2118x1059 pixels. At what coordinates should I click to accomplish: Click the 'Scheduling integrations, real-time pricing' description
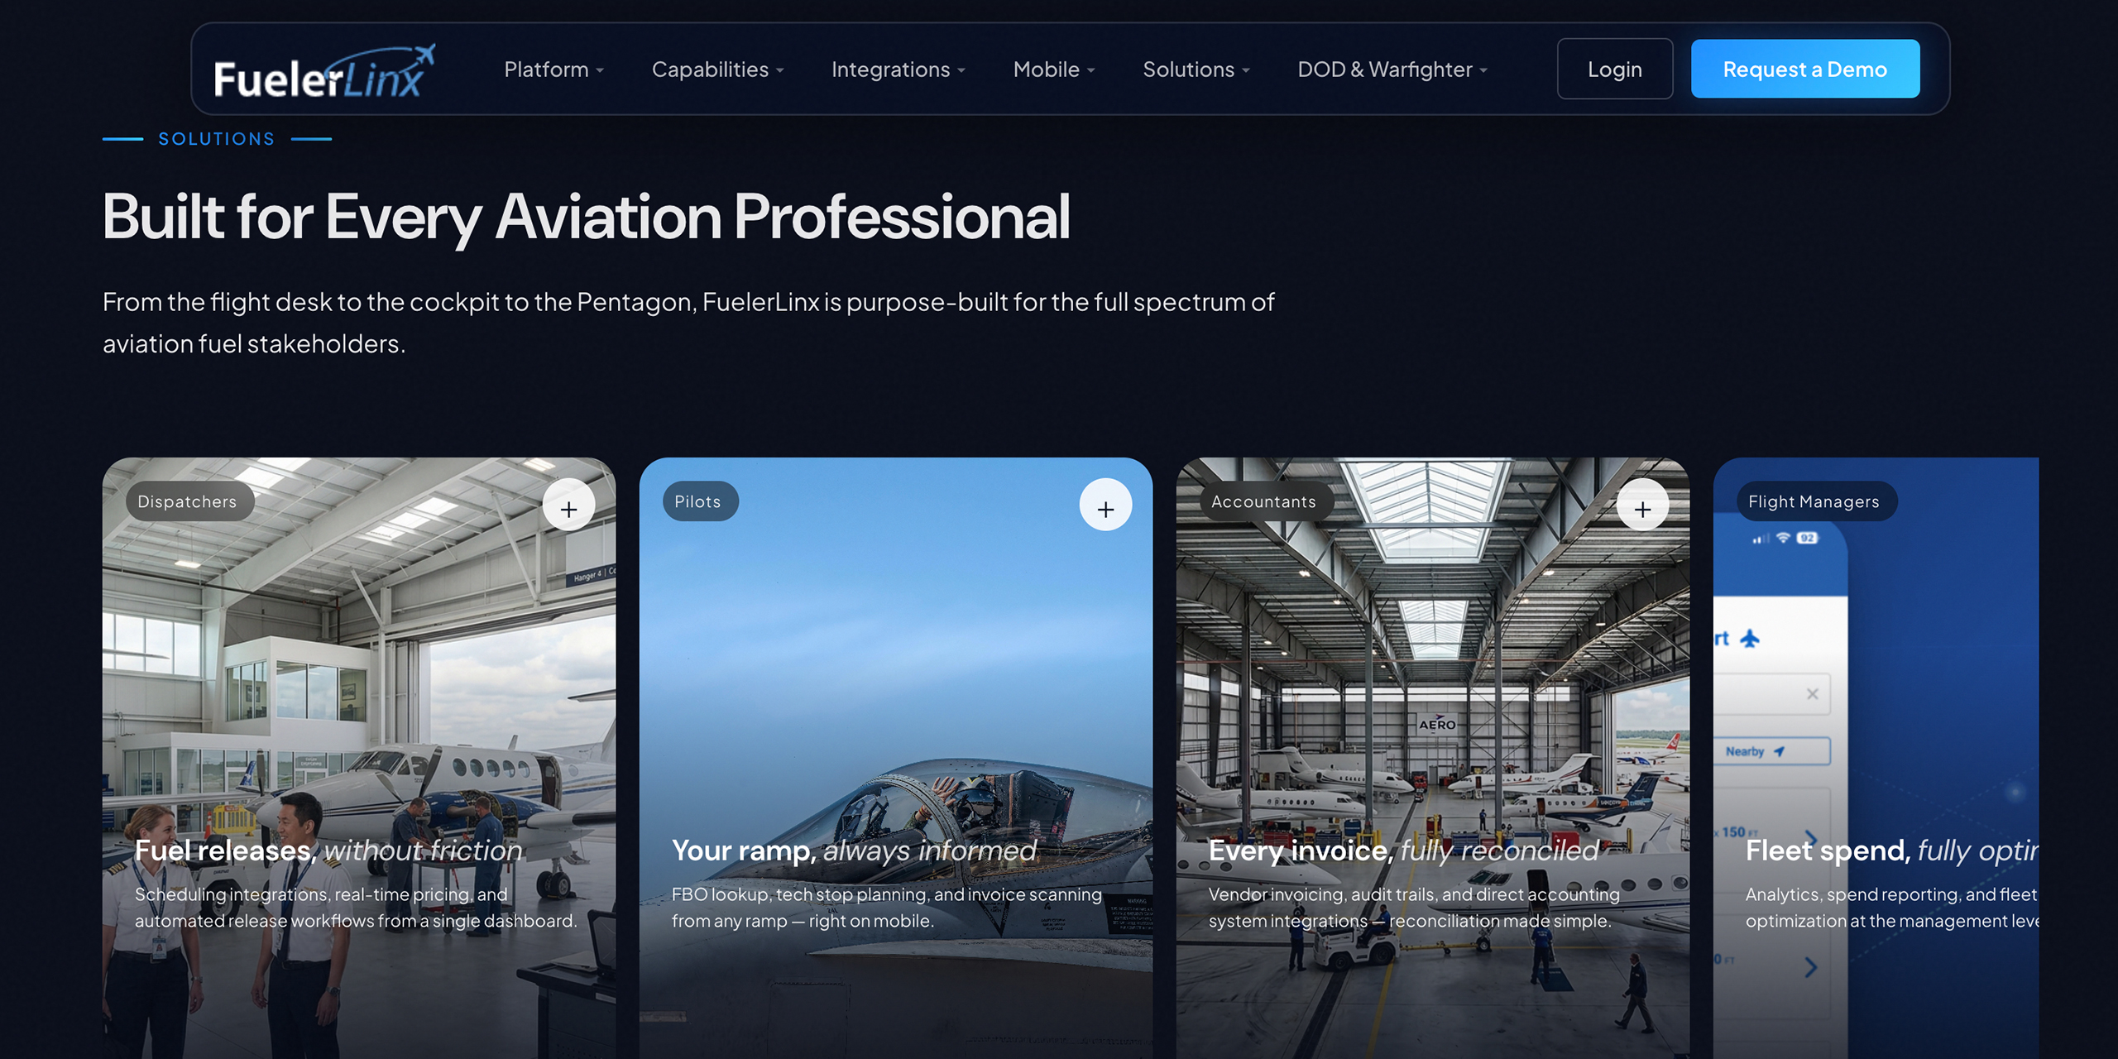356,908
